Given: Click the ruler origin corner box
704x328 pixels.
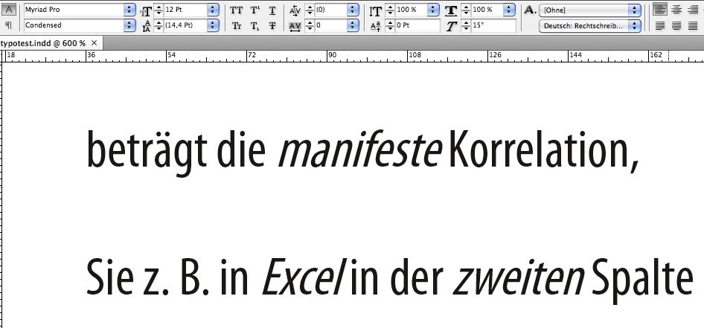Looking at the screenshot, I should pyautogui.click(x=1, y=56).
